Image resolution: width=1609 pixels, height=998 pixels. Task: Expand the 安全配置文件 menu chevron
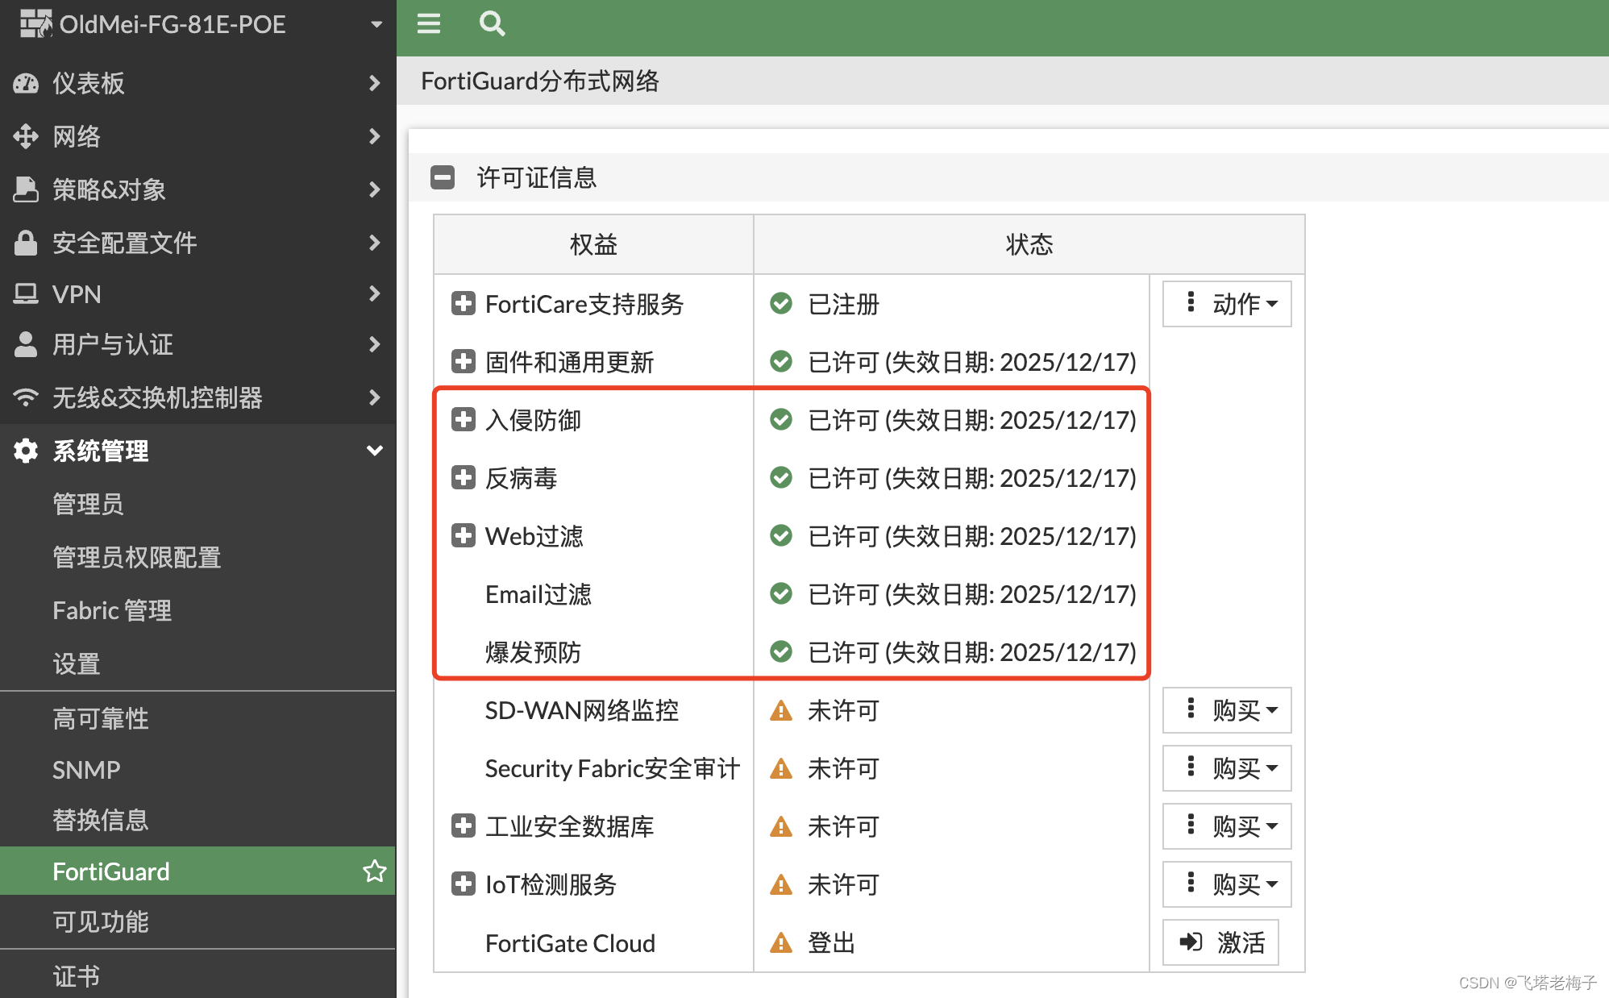tap(374, 243)
